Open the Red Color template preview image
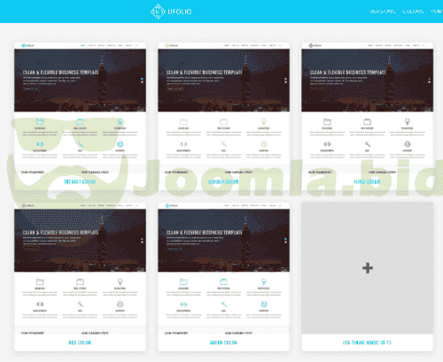The height and width of the screenshot is (362, 443). point(80,268)
